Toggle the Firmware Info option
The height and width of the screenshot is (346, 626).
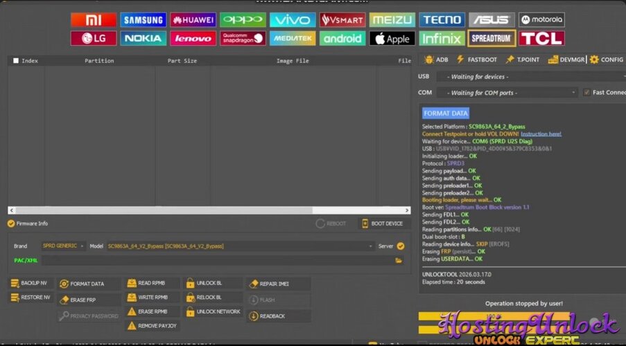11,224
